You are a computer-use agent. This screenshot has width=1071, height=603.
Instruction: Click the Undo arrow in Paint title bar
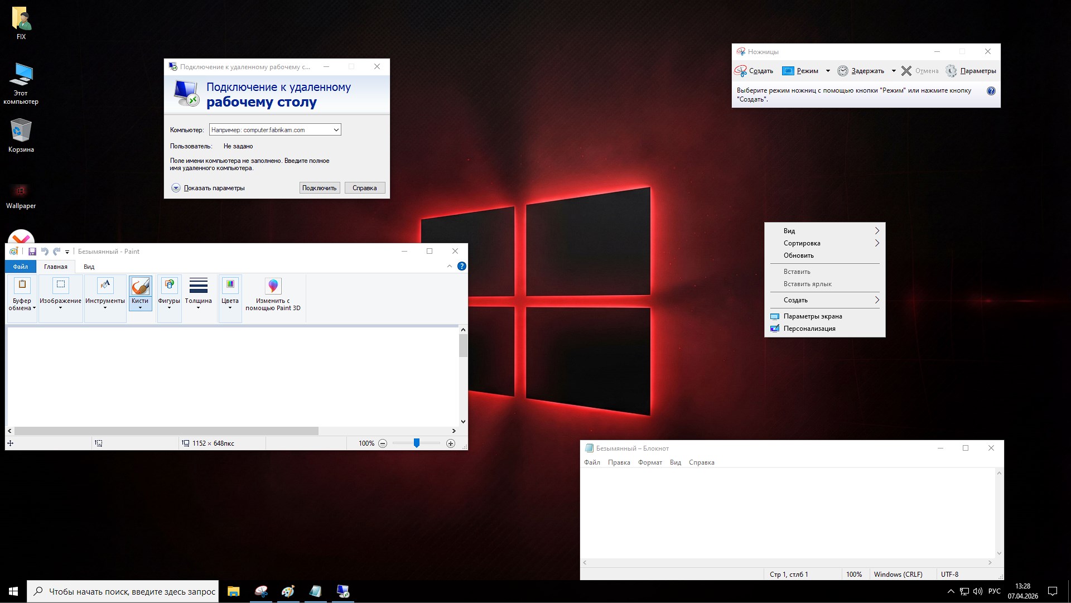click(45, 251)
